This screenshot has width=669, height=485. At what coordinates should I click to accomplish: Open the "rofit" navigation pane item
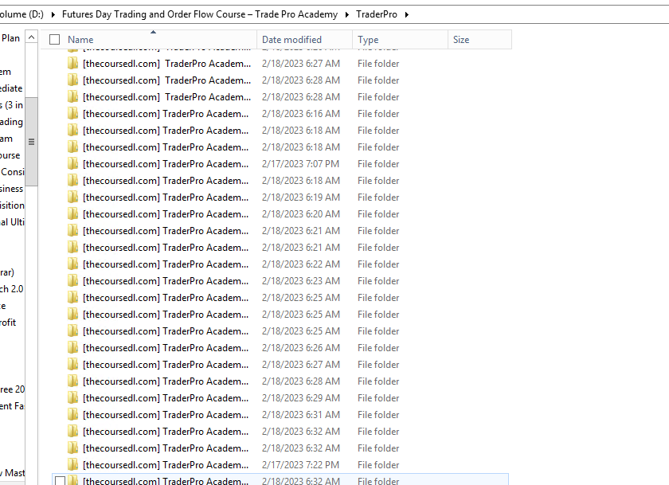(8, 323)
